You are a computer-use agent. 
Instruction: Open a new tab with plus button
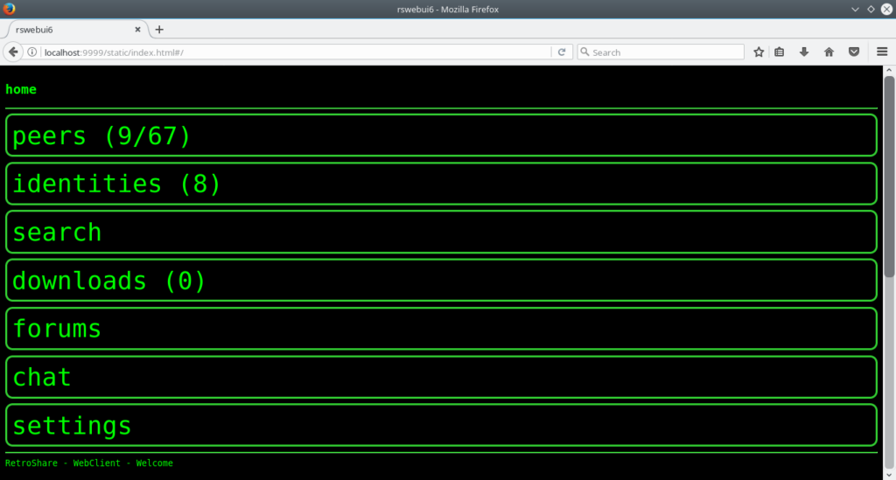[x=159, y=30]
